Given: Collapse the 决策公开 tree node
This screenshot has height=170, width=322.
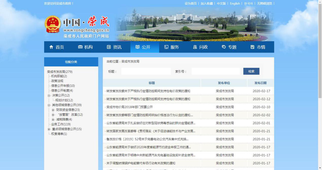Looking at the screenshot, I should (49, 96).
